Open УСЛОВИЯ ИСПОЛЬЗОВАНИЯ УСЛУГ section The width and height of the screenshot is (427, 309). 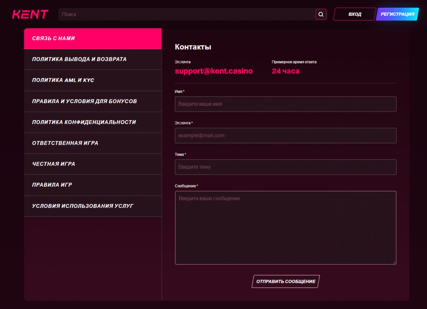click(93, 206)
